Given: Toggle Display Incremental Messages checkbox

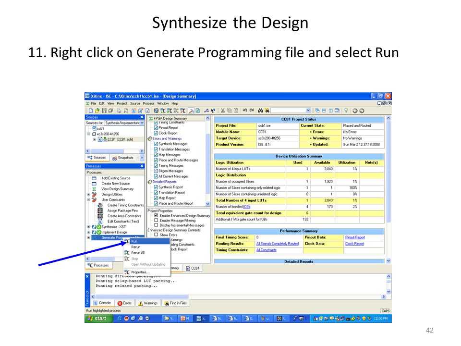Looking at the screenshot, I should 156,225.
